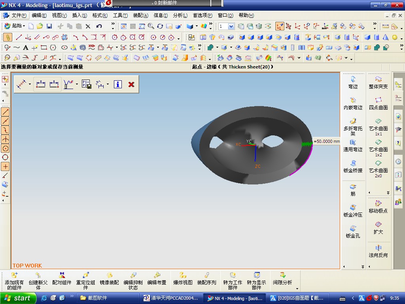This screenshot has height=304, width=405.
Task: Select the Polygon hexagon tool
Action: pyautogui.click(x=53, y=47)
